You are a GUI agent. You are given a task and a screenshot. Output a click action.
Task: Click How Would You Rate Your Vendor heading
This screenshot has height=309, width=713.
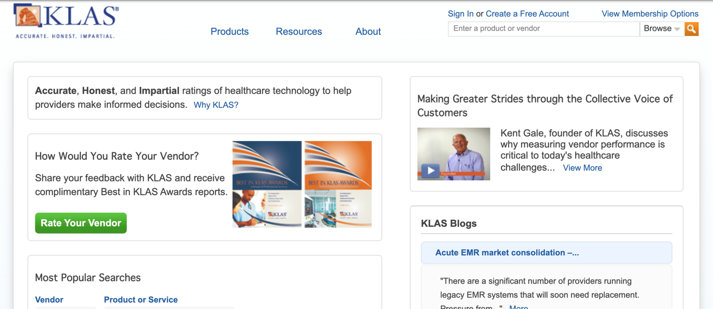pyautogui.click(x=117, y=156)
